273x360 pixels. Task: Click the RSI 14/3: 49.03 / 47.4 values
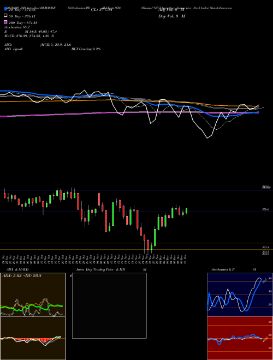(41, 32)
